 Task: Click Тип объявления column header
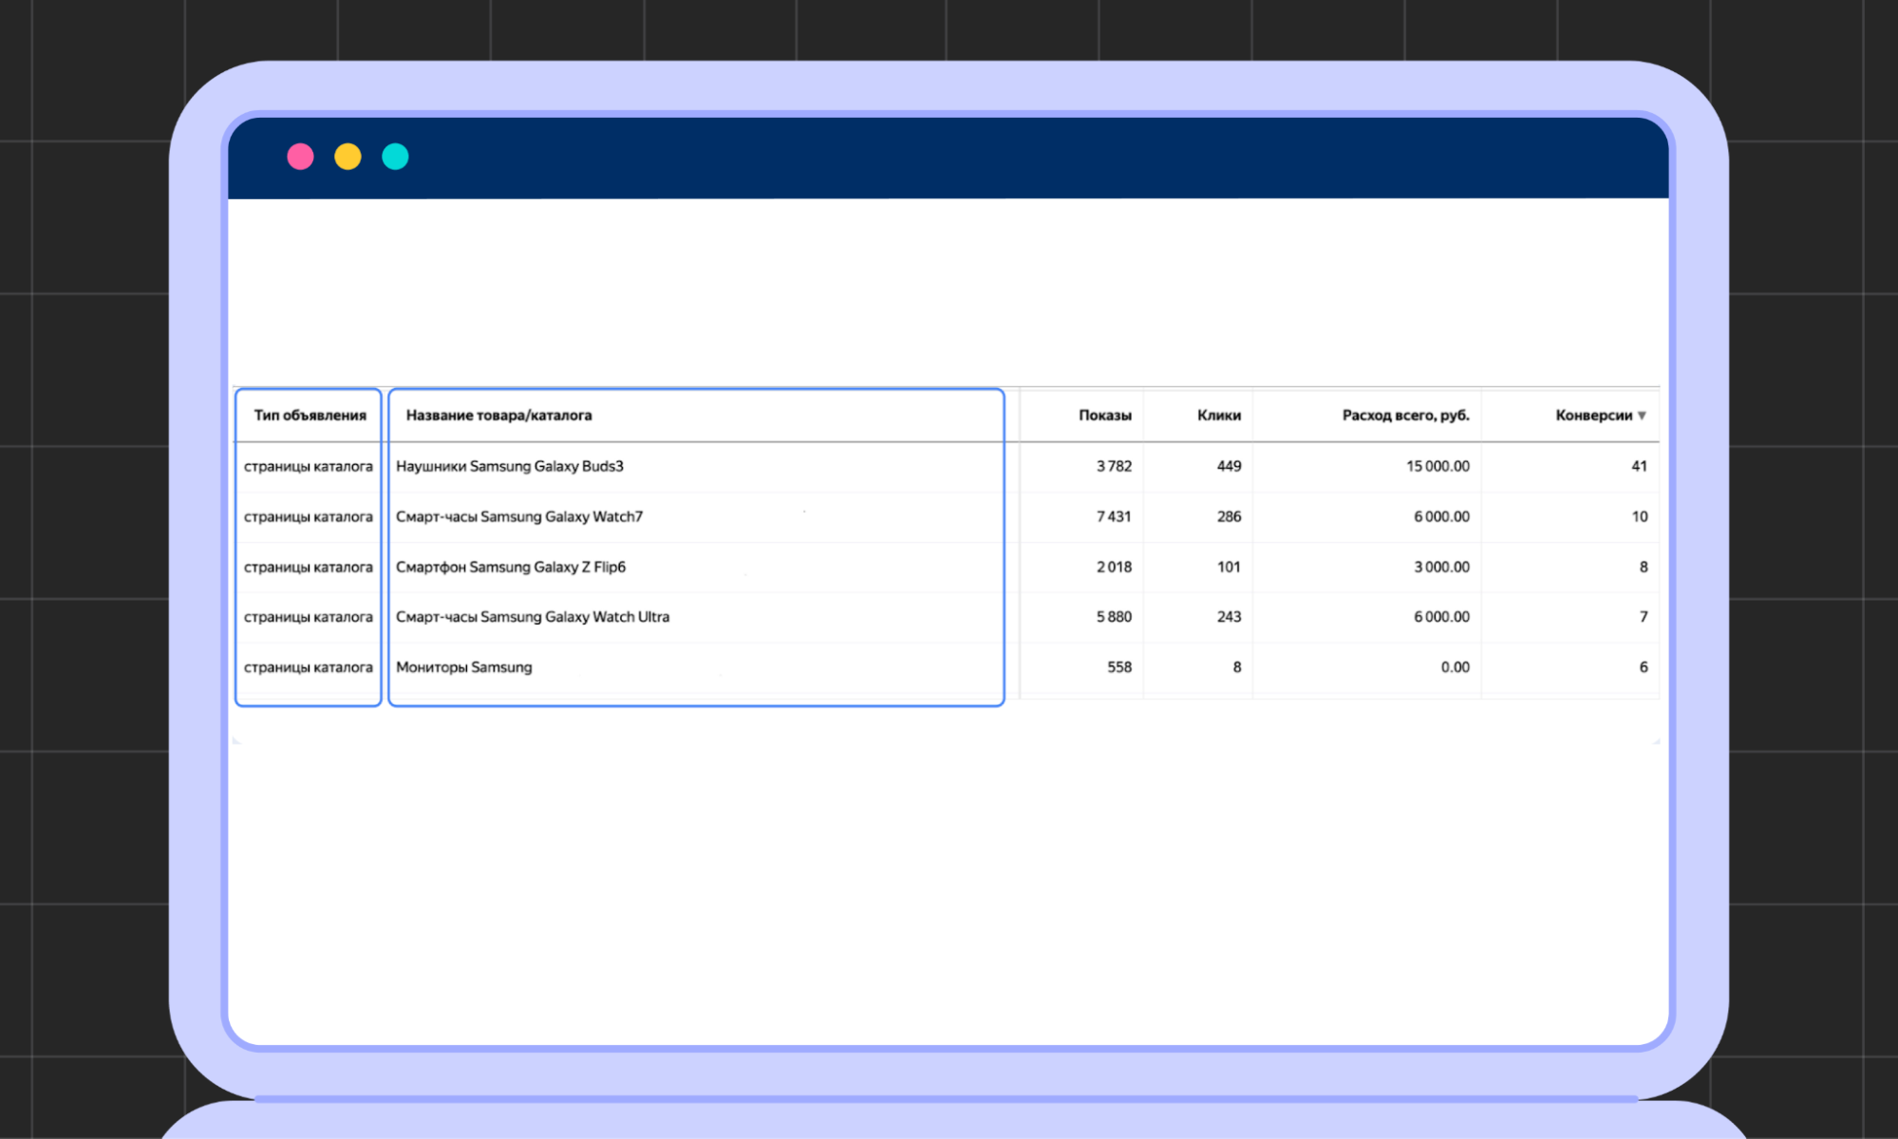coord(310,416)
